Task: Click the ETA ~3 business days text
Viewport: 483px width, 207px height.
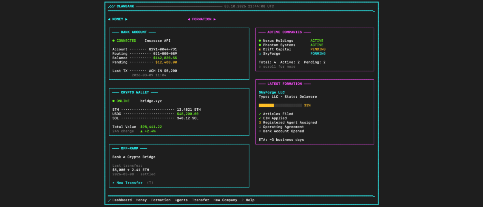Action: coord(281,140)
